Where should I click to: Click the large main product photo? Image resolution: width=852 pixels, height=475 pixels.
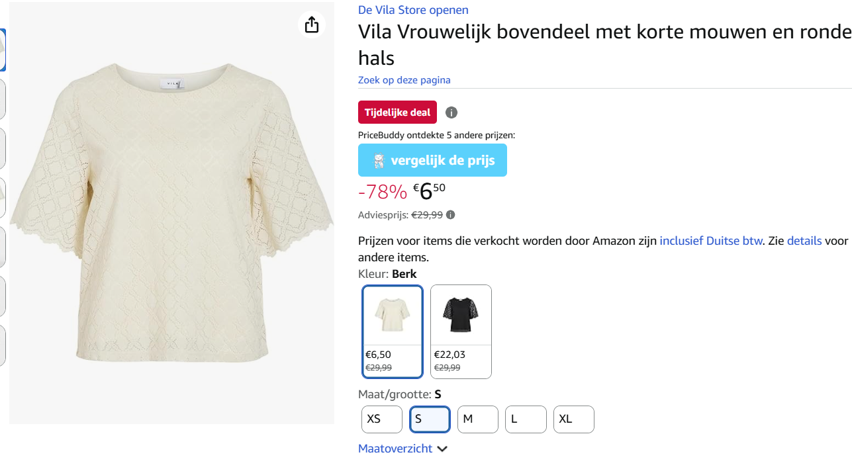point(171,212)
